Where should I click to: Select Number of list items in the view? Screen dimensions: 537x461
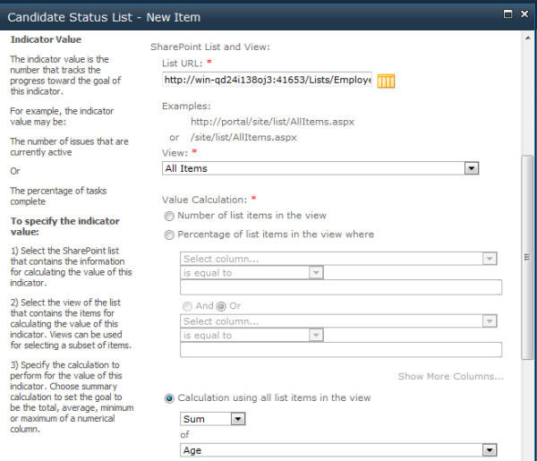(169, 216)
